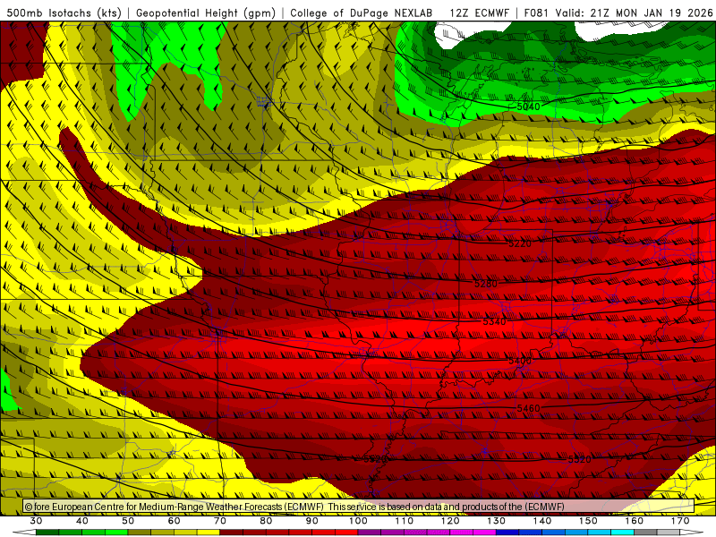Click the 150 value on the color scale

coord(588,521)
